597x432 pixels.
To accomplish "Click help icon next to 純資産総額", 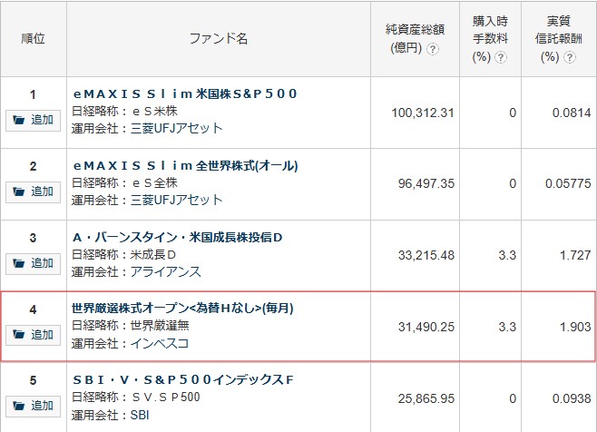I will [433, 49].
